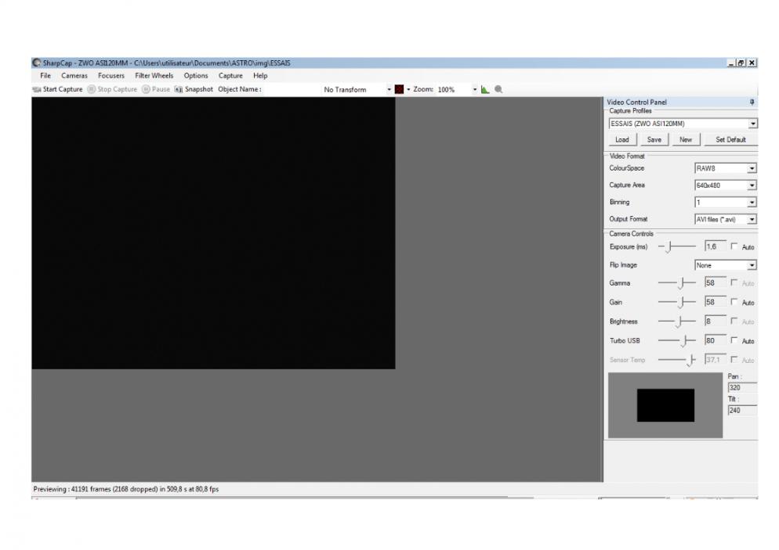Open the Filter Wheels menu
The image size is (779, 550).
tap(154, 76)
